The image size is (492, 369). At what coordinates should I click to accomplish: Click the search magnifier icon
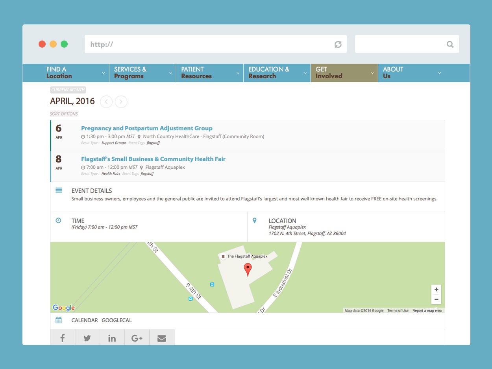[x=450, y=44]
